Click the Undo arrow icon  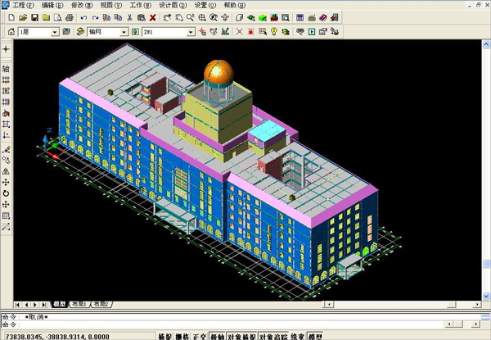(85, 17)
